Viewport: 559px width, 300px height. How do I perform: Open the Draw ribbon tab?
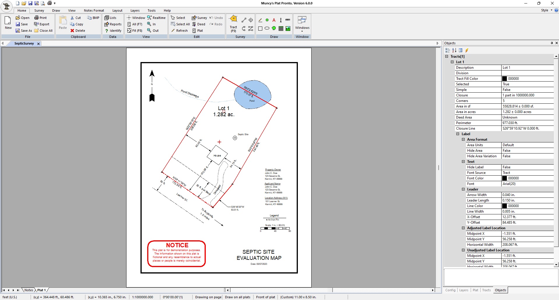56,10
